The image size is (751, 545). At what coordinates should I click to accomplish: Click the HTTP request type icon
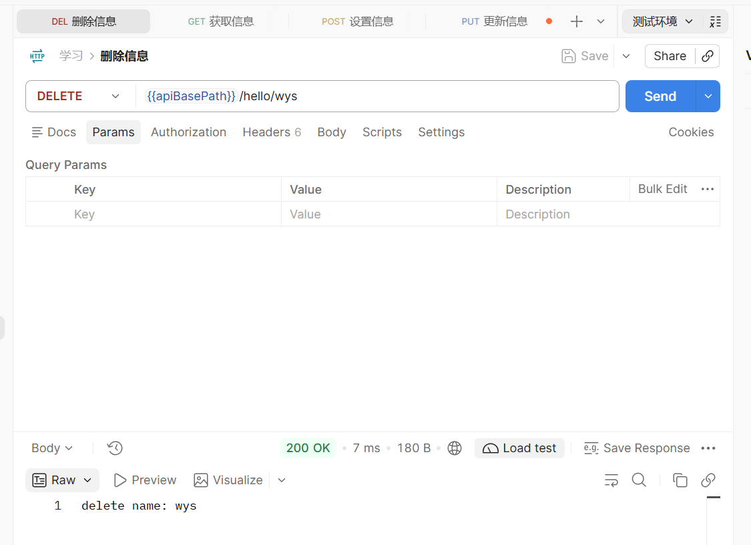[x=37, y=56]
